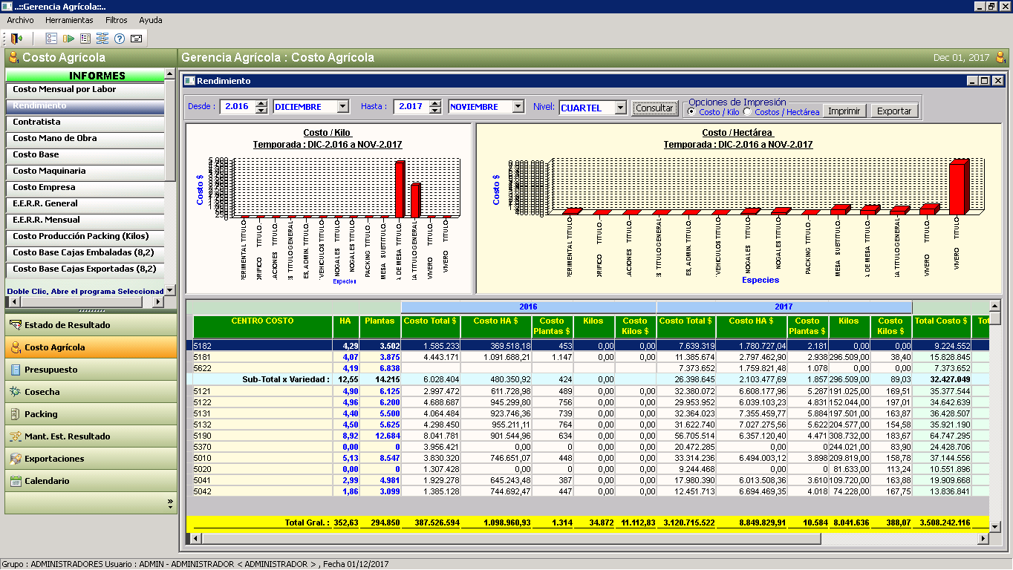Click the exit door toolbar icon
The image size is (1013, 570).
[16, 39]
